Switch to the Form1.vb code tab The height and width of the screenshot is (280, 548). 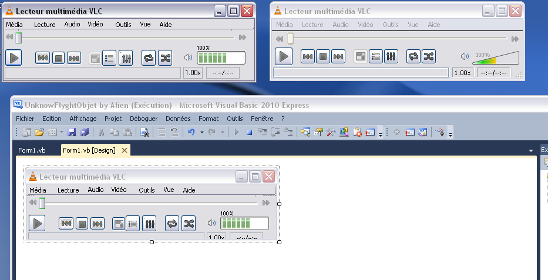(x=32, y=150)
